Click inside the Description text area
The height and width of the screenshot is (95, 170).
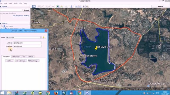coord(24,77)
